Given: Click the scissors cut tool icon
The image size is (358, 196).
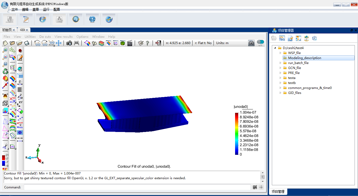Looking at the screenshot, I should [x=5, y=146].
